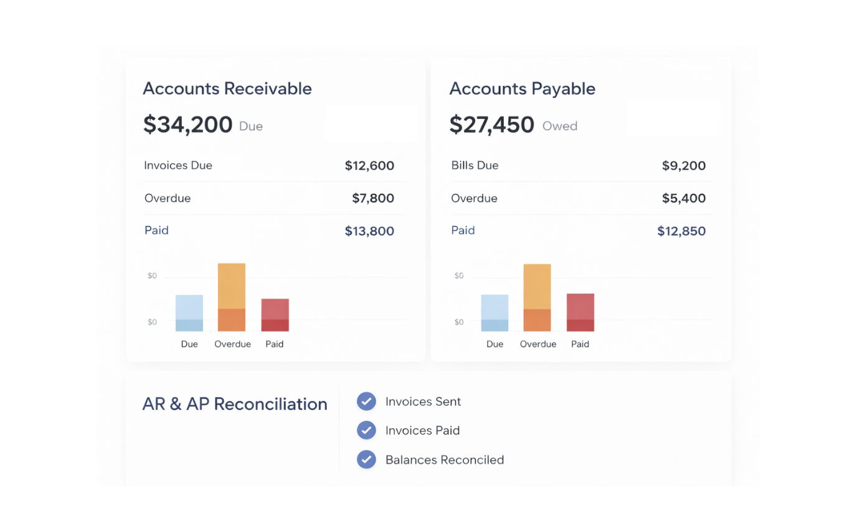857x531 pixels.
Task: Toggle the Invoices Sent checkmark
Action: coord(366,401)
